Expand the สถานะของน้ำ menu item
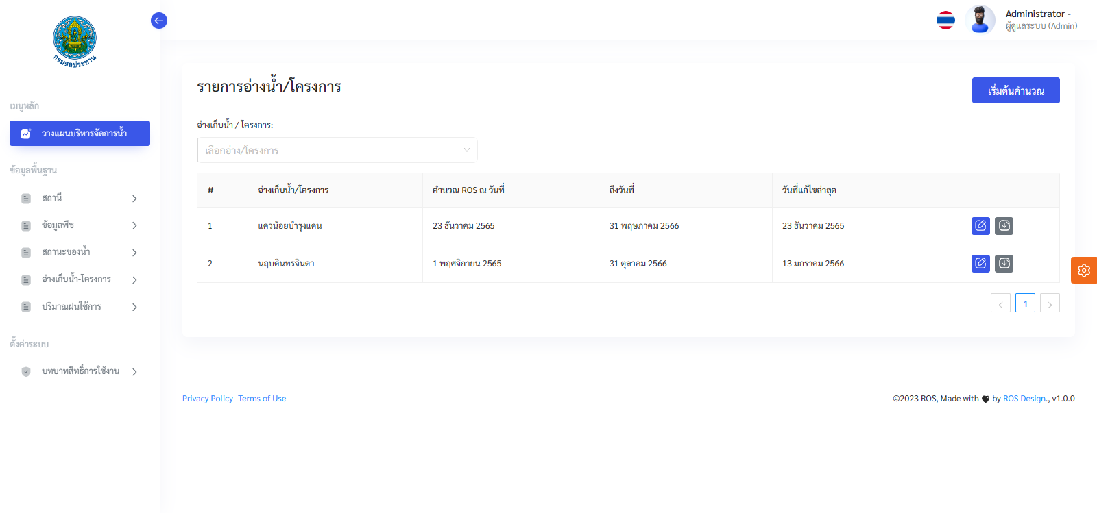The height and width of the screenshot is (513, 1097). 80,252
